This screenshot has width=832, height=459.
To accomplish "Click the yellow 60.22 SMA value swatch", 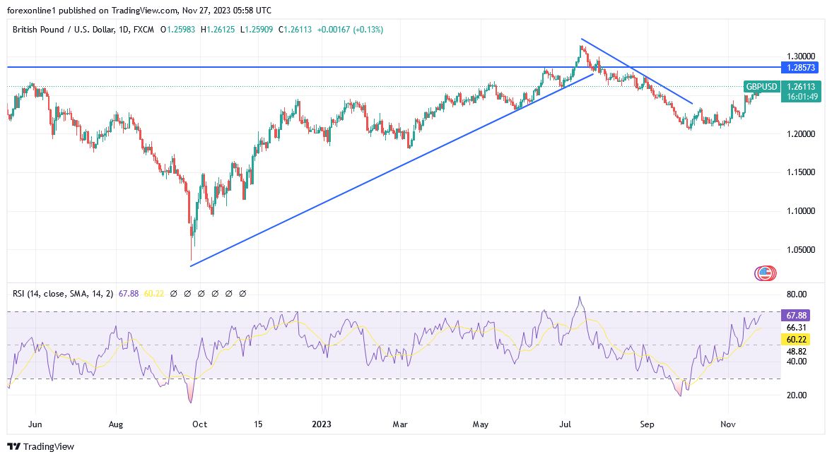I will [x=155, y=292].
